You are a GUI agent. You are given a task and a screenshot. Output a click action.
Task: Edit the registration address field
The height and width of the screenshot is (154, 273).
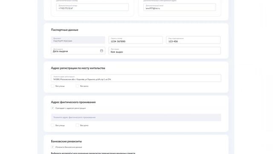[136, 78]
